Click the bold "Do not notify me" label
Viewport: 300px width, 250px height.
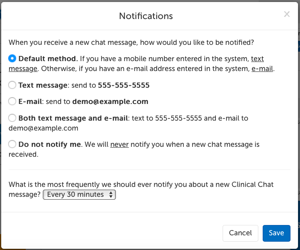(50, 144)
